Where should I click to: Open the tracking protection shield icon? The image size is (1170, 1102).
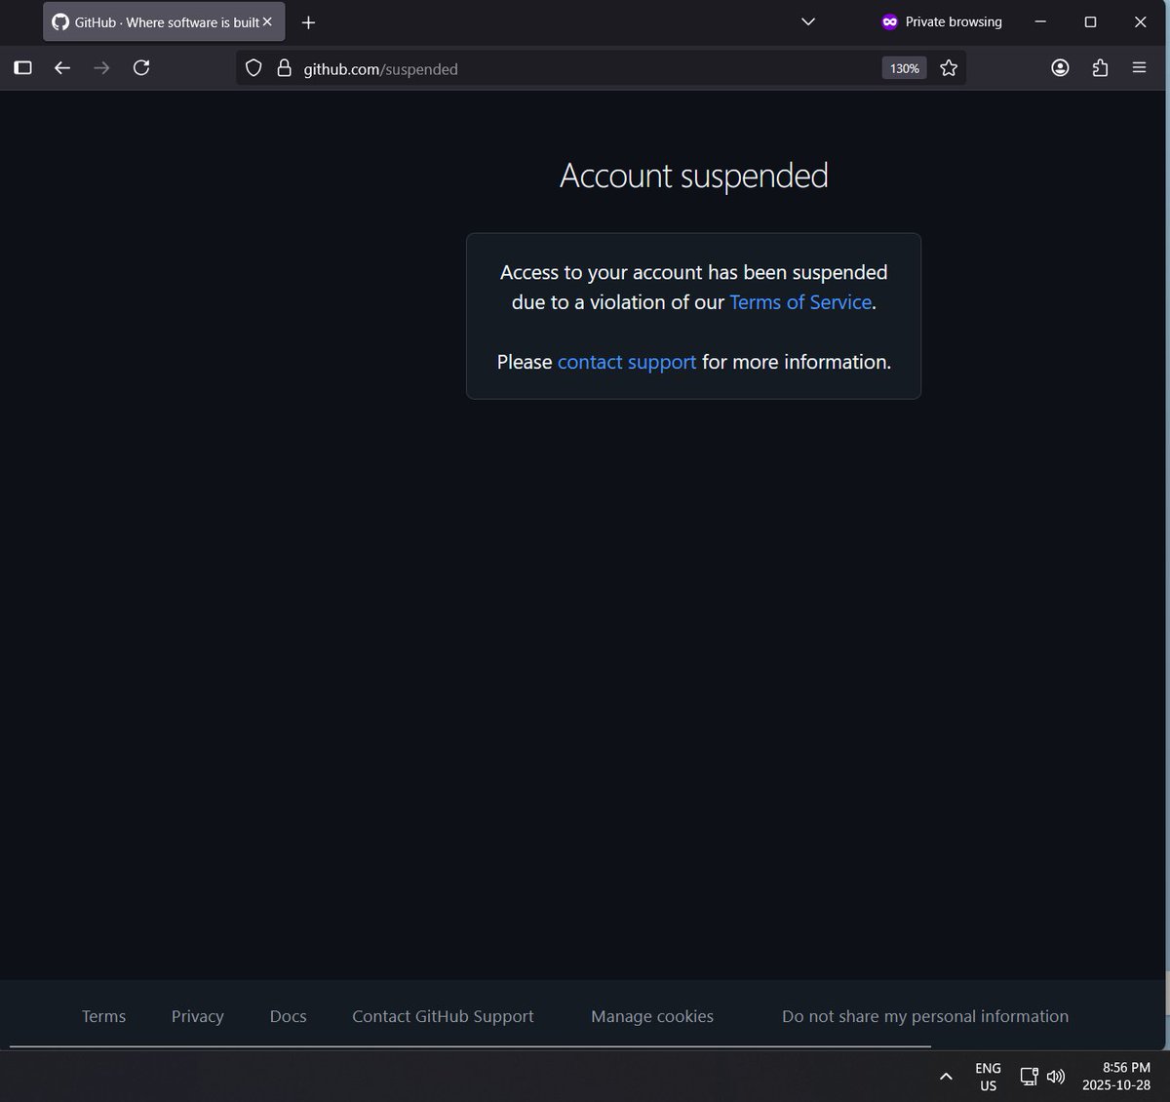253,68
